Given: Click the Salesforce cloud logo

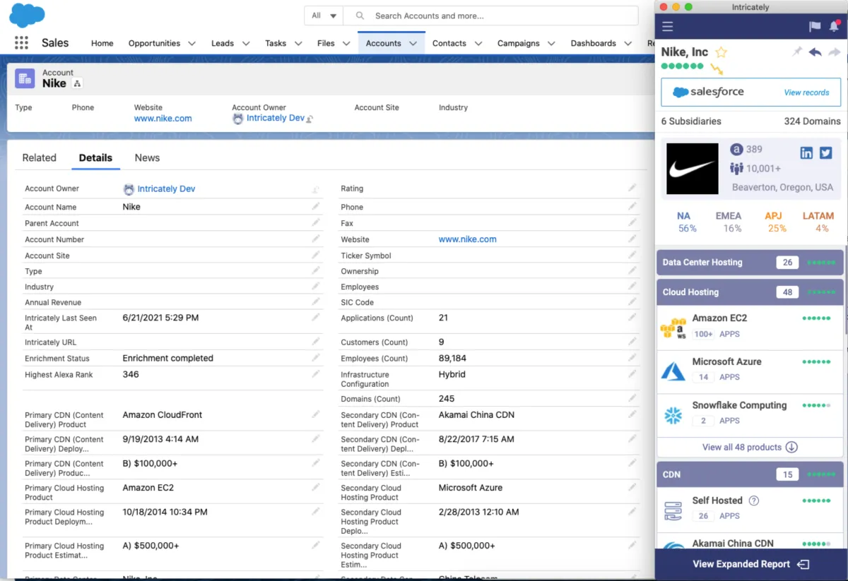Looking at the screenshot, I should 26,14.
